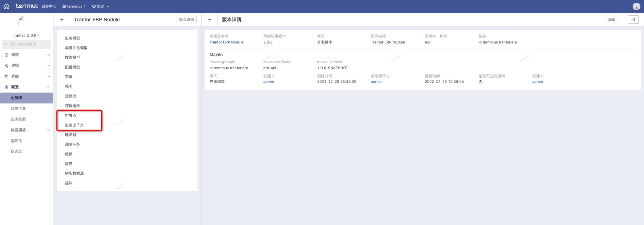
Task: Click the 最后修改人 admin link
Action: coord(376,82)
